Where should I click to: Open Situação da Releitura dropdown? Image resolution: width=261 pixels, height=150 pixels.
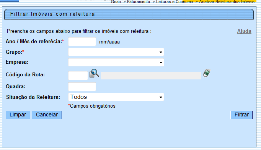[x=116, y=97]
